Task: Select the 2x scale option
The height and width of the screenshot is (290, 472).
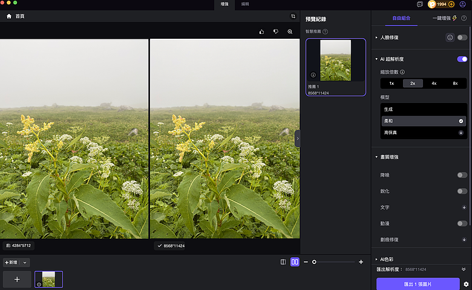Action: pos(413,84)
